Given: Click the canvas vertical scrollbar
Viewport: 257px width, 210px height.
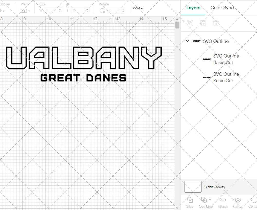Looking at the screenshot, I should point(177,25).
